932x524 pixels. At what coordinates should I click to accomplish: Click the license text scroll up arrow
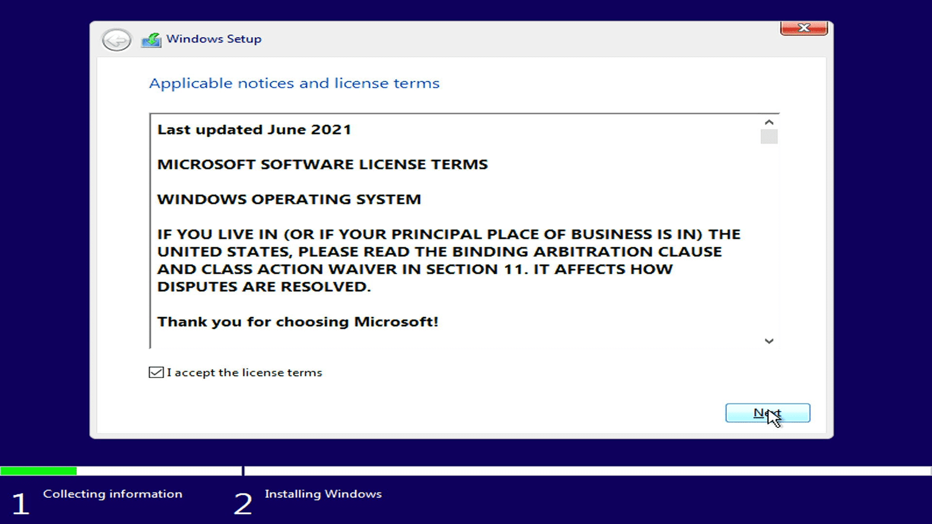click(x=769, y=122)
